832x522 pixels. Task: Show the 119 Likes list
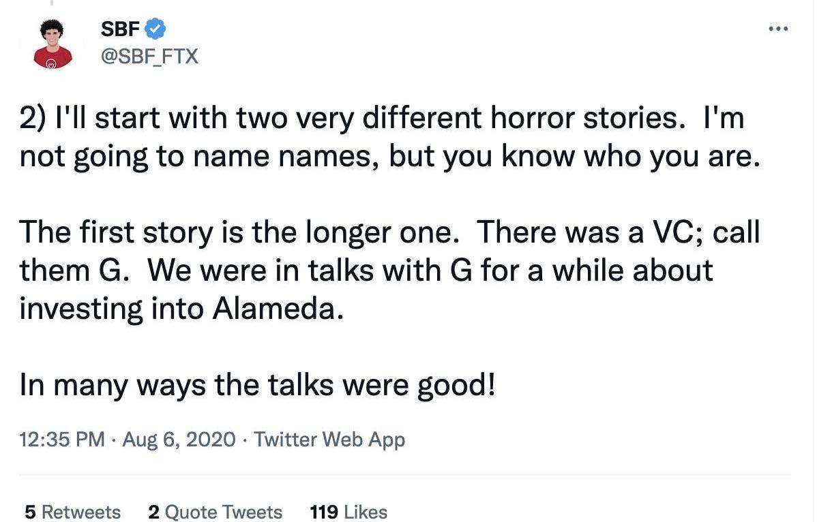coord(348,512)
